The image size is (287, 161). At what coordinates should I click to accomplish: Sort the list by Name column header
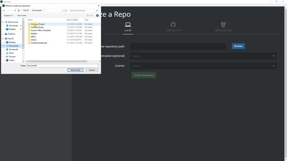pyautogui.click(x=30, y=20)
